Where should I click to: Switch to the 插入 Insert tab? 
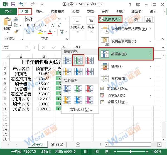pos(40,11)
